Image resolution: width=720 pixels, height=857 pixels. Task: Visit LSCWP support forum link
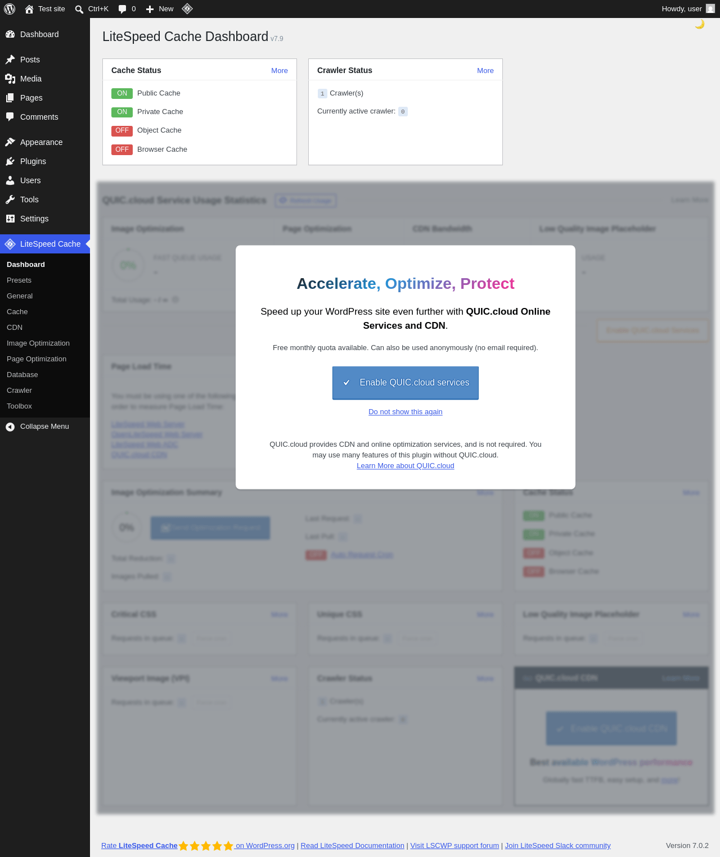coord(454,846)
